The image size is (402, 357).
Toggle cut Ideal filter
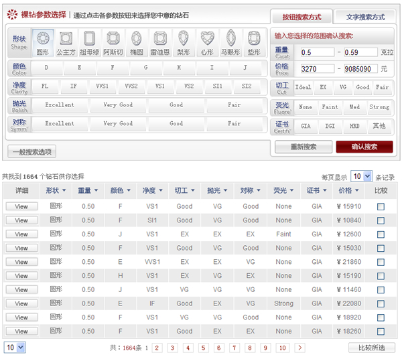point(303,88)
